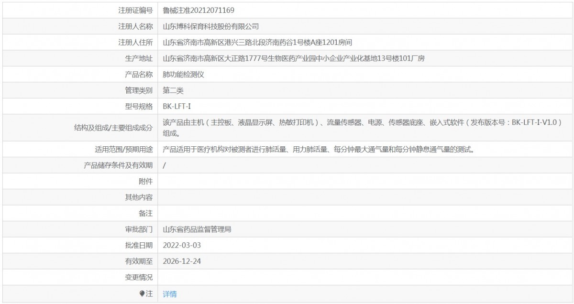This screenshot has height=304, width=574.
Task: Click the 生产地址 label
Action: (x=139, y=58)
